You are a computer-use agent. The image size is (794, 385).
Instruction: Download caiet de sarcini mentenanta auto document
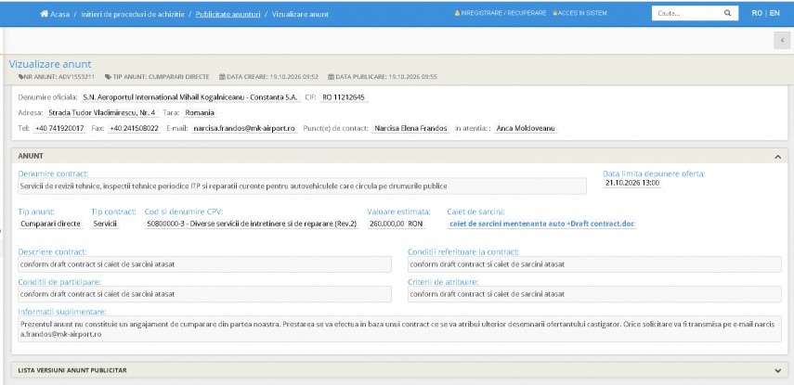point(541,224)
